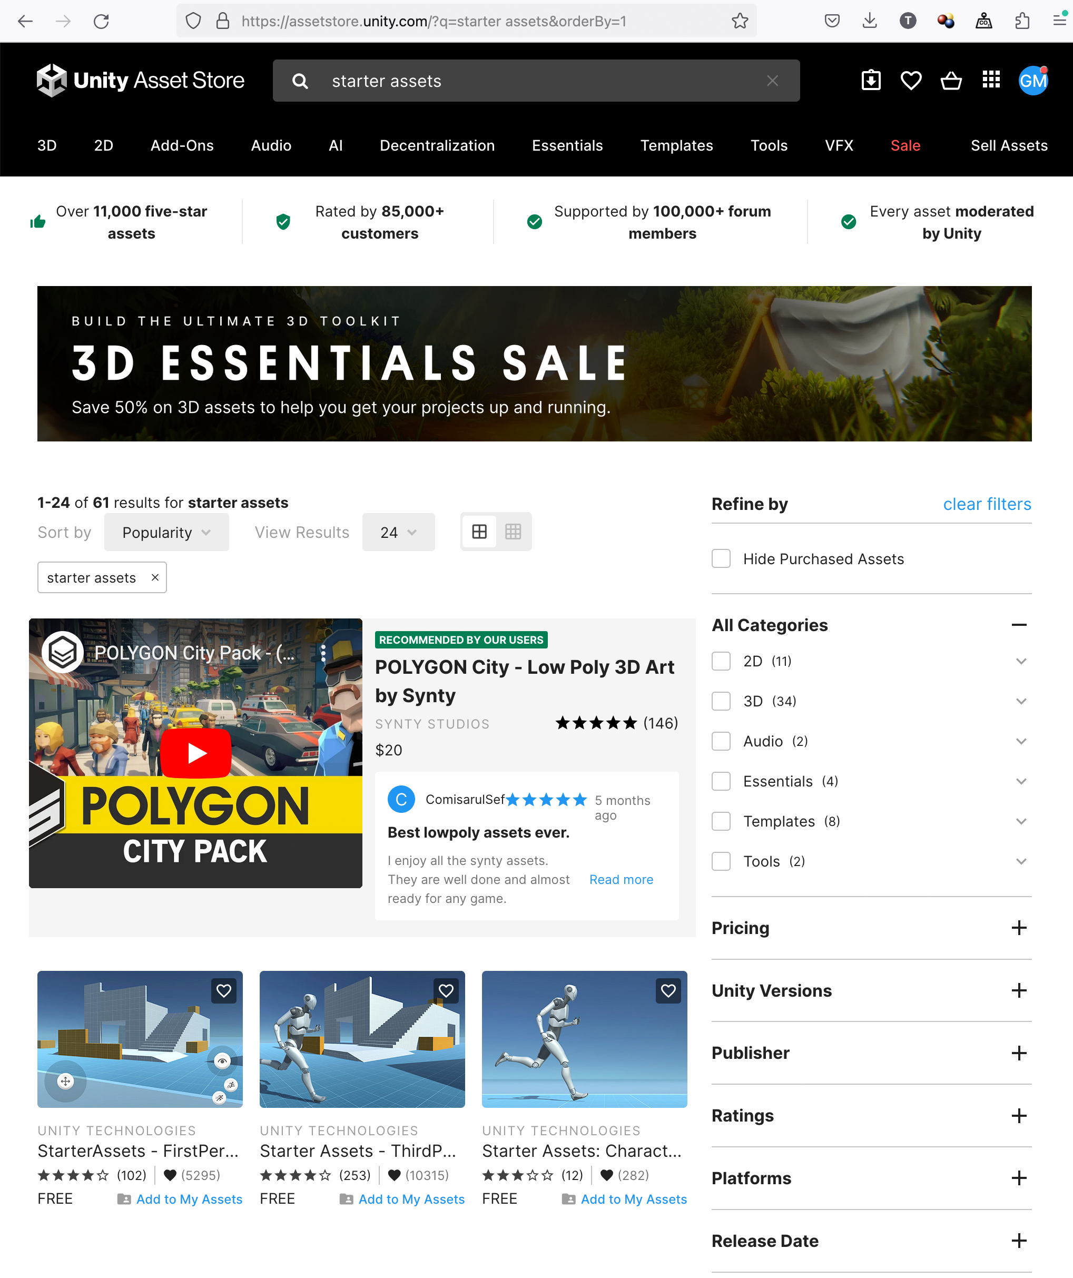The image size is (1073, 1278).
Task: Favorite the StarterAssets FirstPerson asset heart
Action: tap(224, 991)
